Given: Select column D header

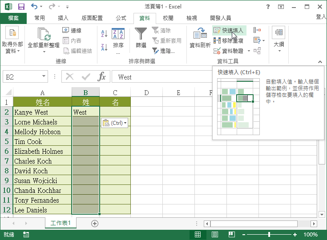Looking at the screenshot, I should [x=146, y=92].
